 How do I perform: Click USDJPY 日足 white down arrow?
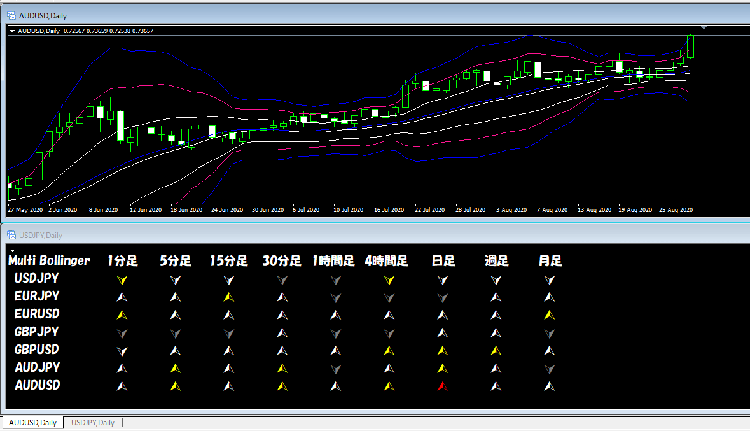tap(443, 280)
